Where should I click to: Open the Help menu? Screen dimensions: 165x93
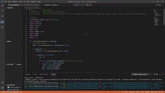point(39,2)
